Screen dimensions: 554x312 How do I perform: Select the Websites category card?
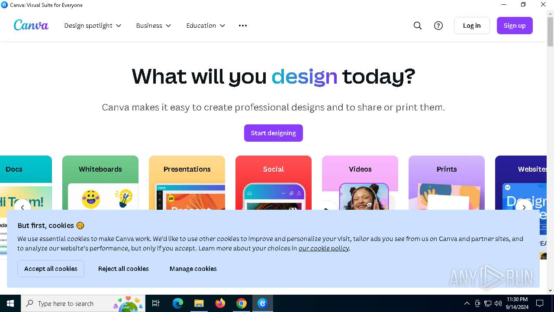521,183
